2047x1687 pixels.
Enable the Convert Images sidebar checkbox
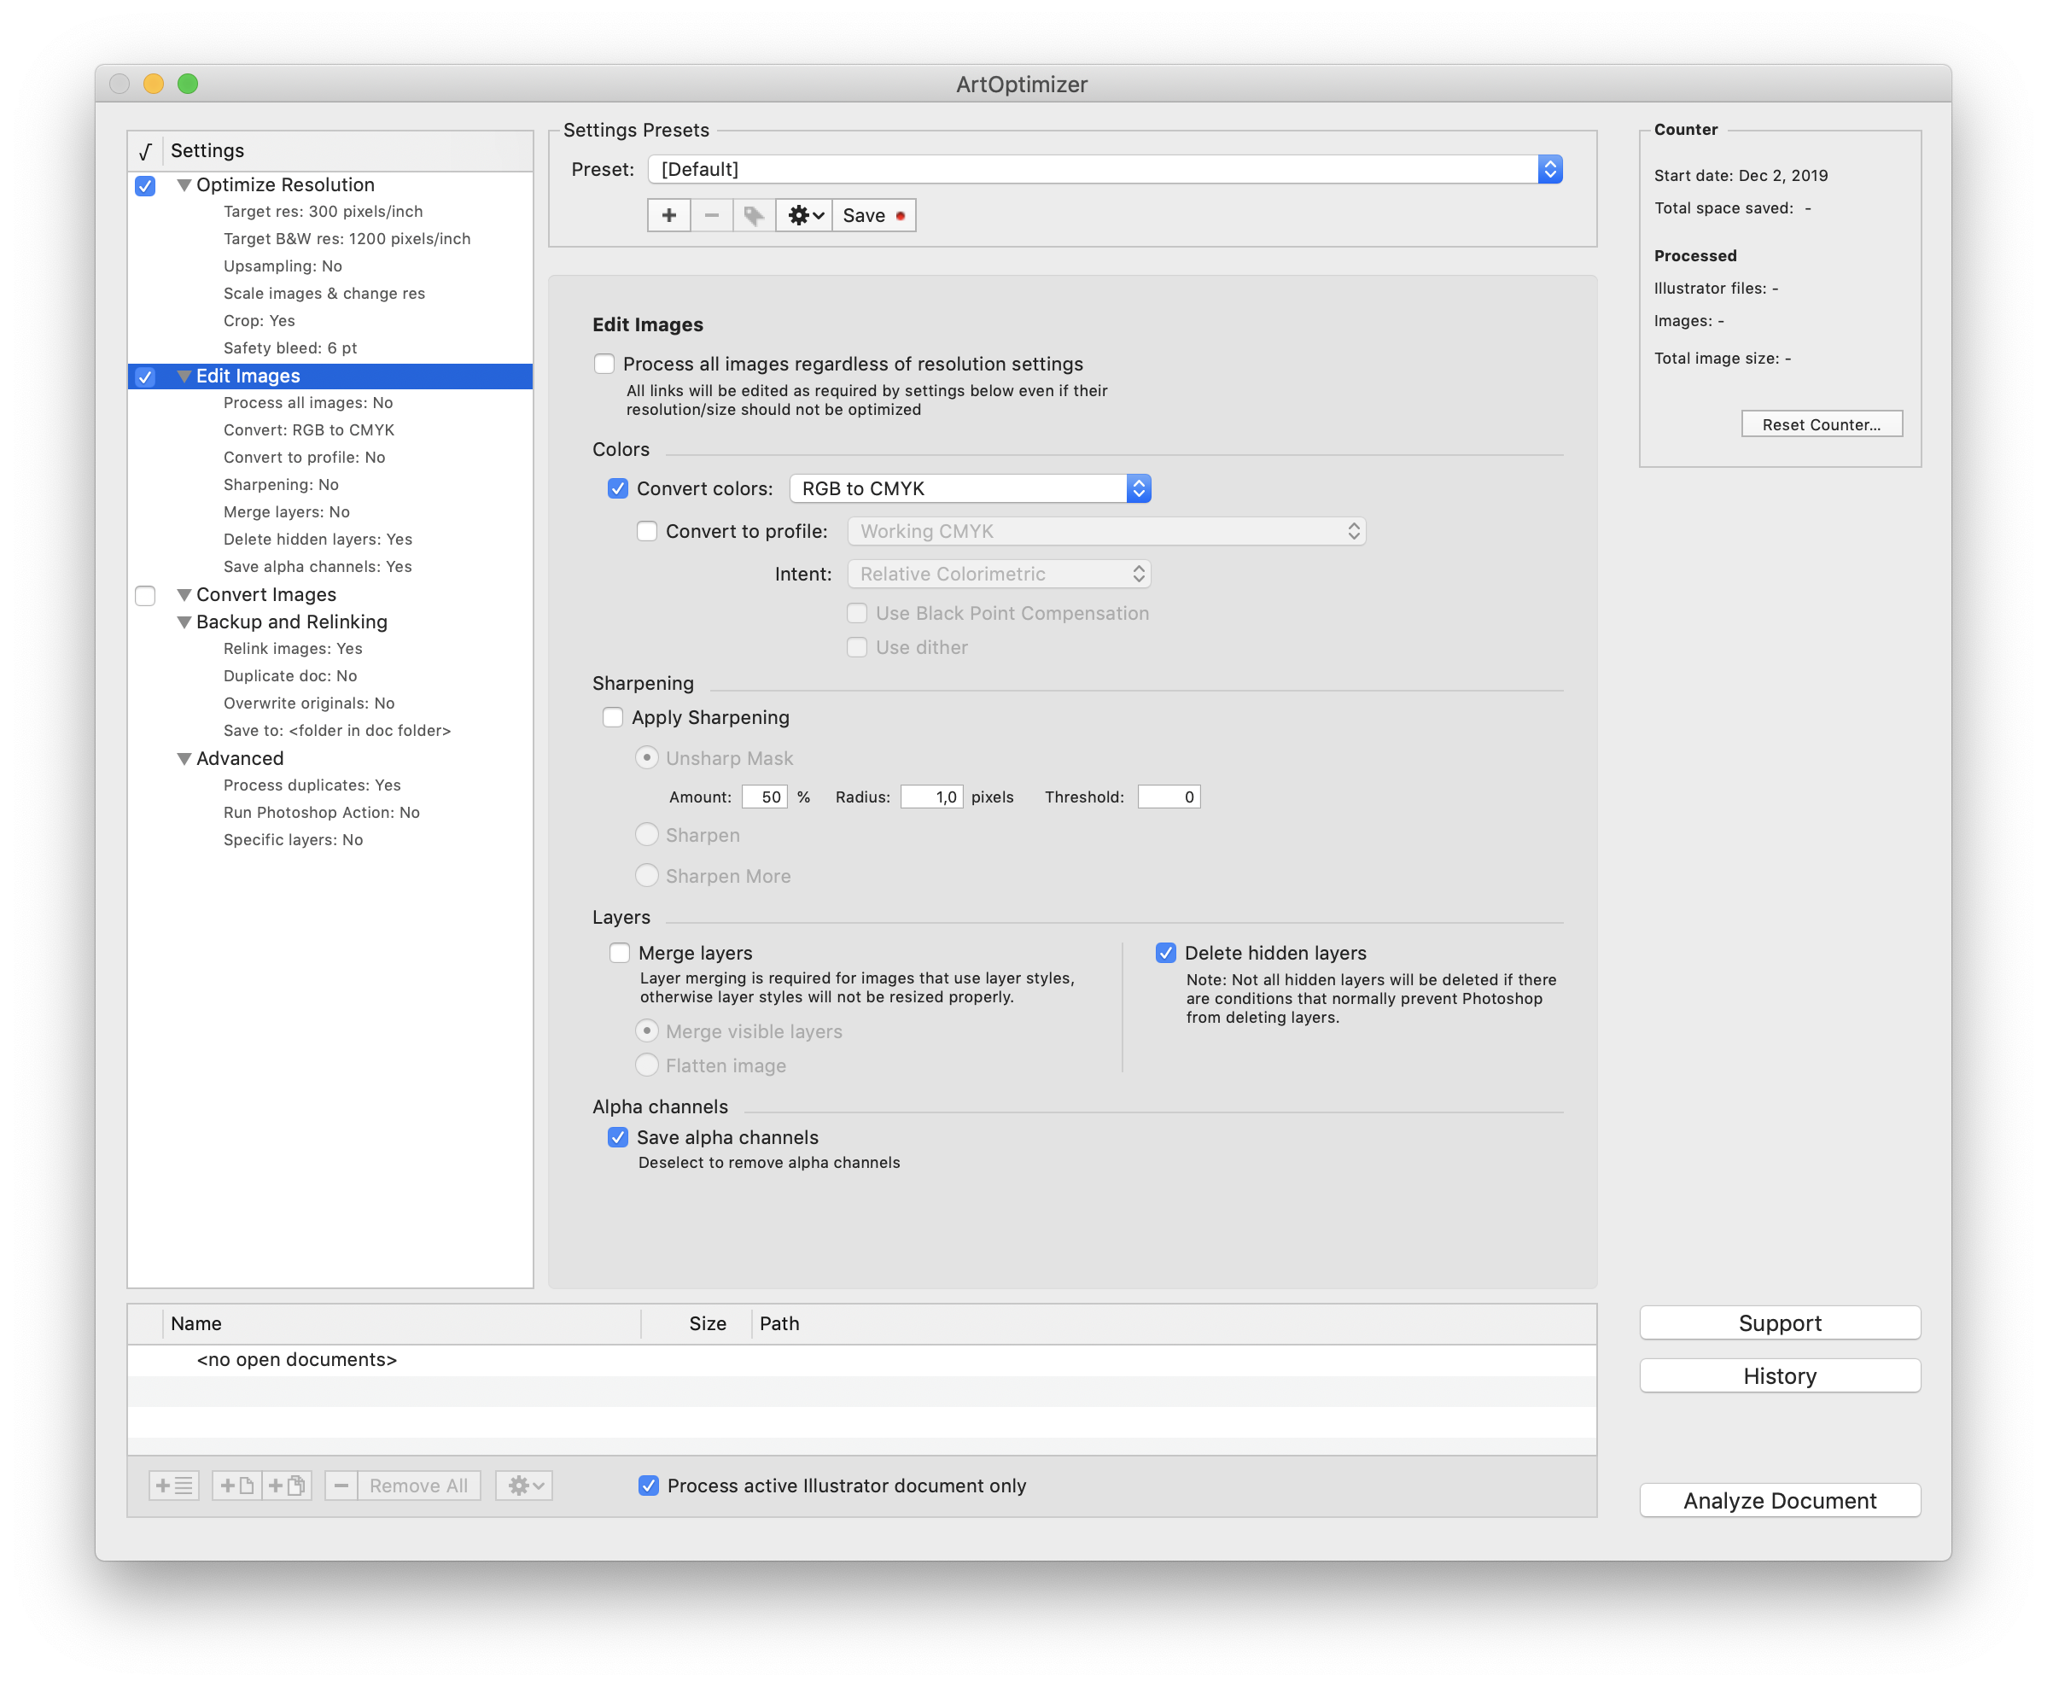(x=146, y=596)
